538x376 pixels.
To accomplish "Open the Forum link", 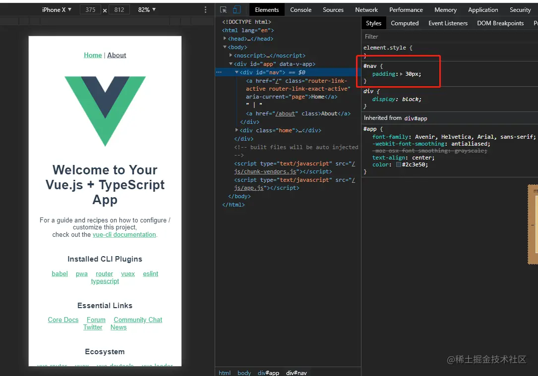I will click(96, 320).
